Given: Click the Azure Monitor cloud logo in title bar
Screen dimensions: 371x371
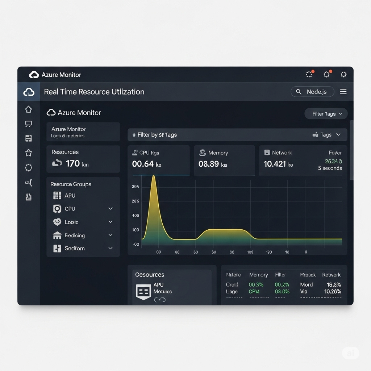Looking at the screenshot, I should click(x=34, y=75).
